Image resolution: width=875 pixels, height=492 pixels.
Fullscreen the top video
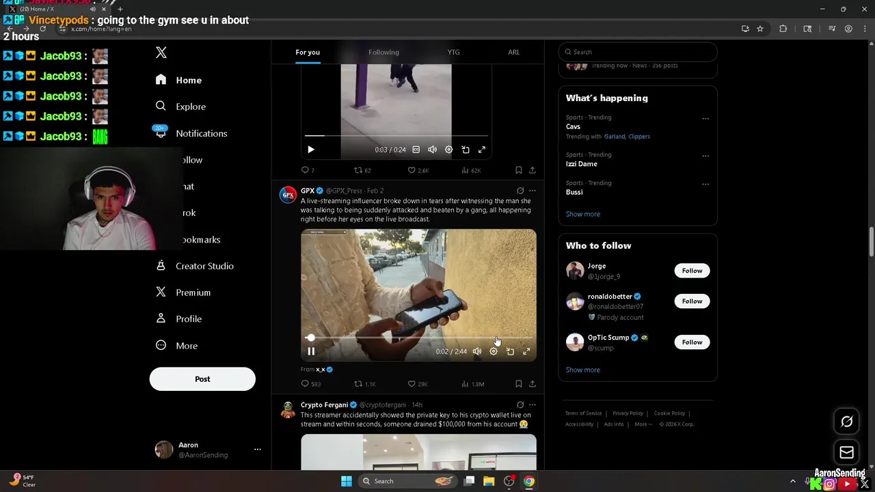tap(482, 150)
